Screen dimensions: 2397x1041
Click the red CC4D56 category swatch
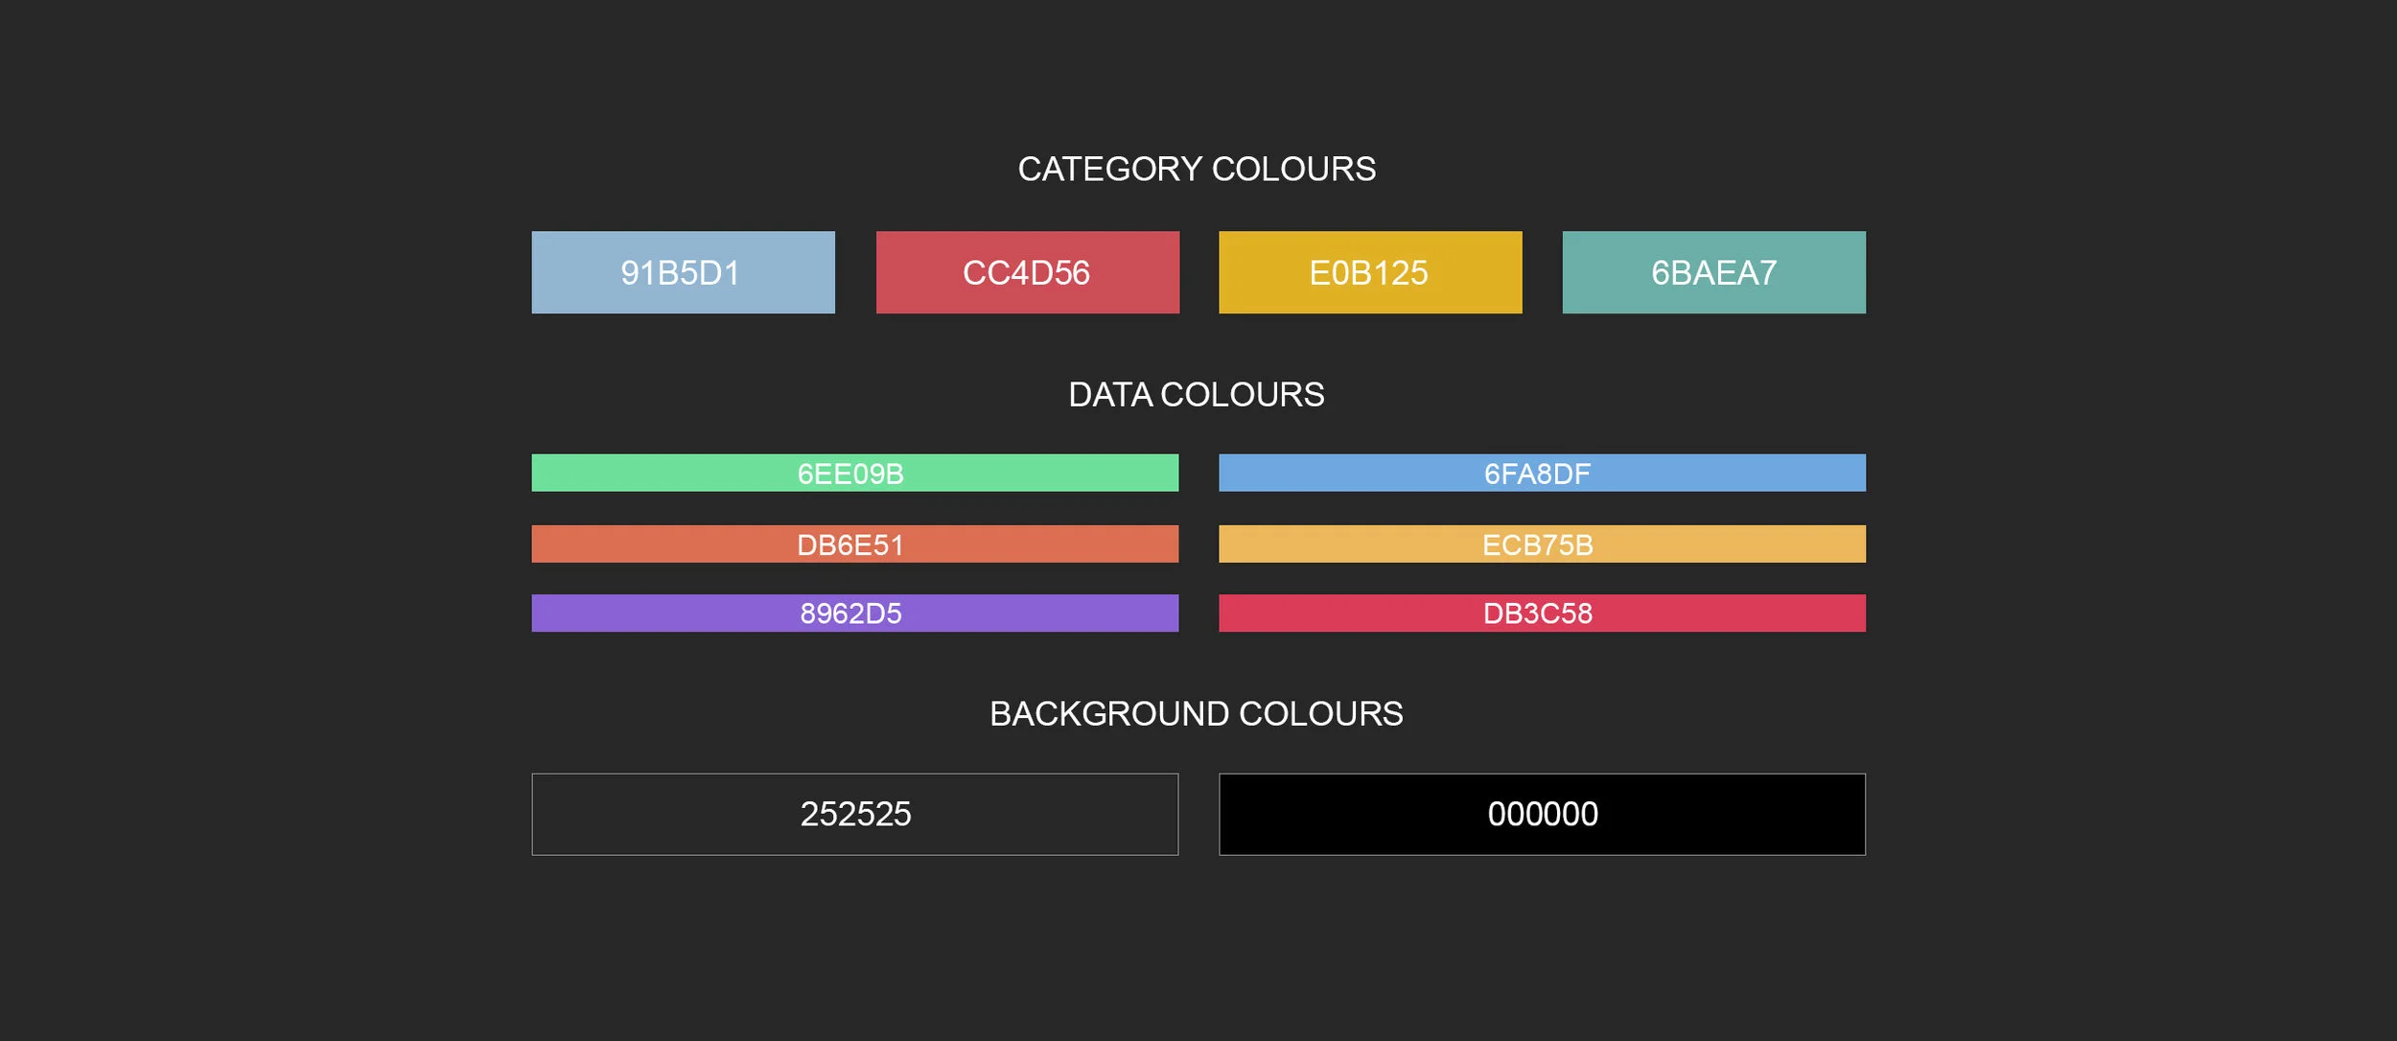coord(1027,272)
